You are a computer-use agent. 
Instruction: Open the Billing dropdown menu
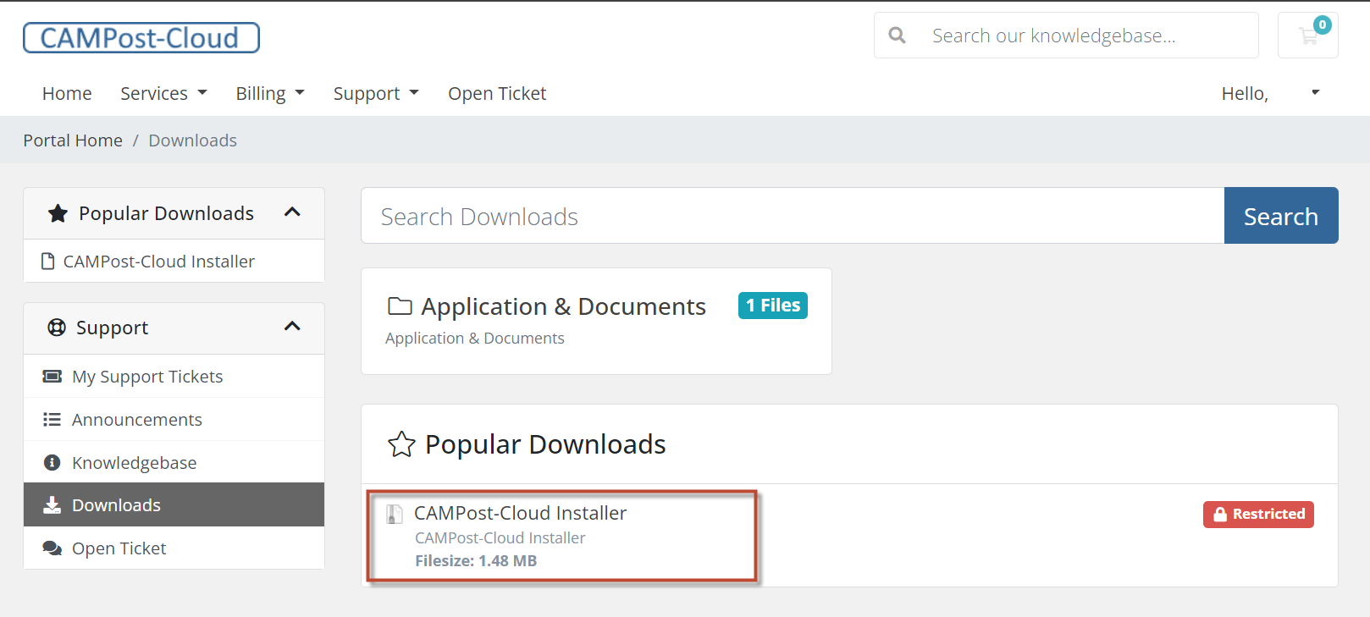click(270, 93)
